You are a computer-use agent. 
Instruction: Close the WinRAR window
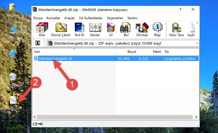pyautogui.click(x=193, y=9)
